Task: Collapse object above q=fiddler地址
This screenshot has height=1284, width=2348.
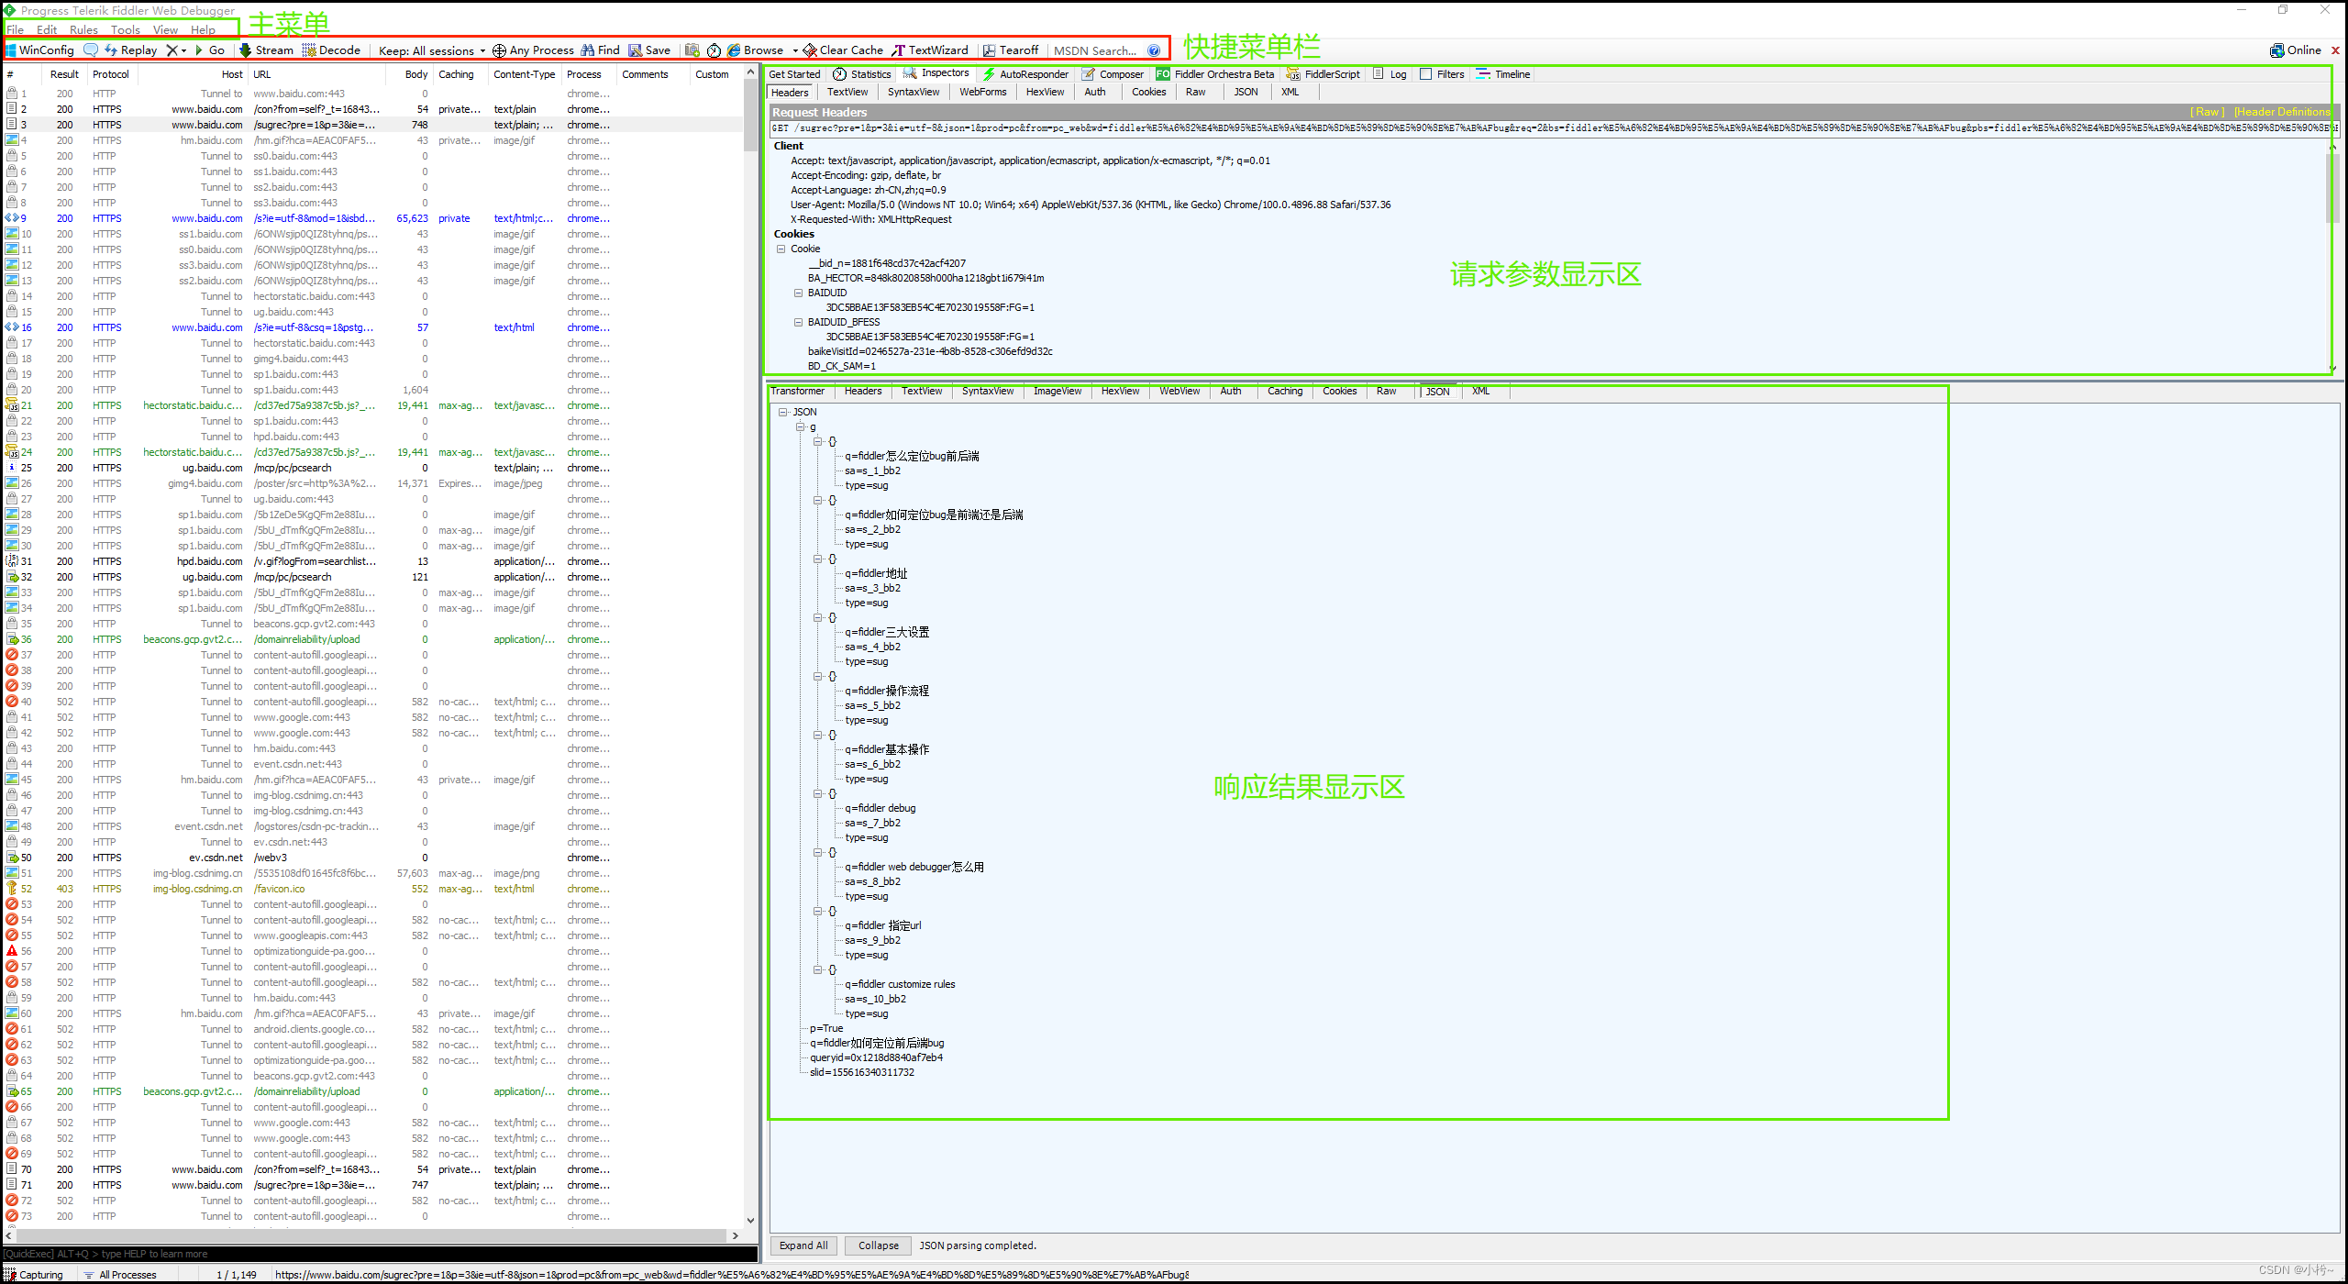Action: [818, 559]
